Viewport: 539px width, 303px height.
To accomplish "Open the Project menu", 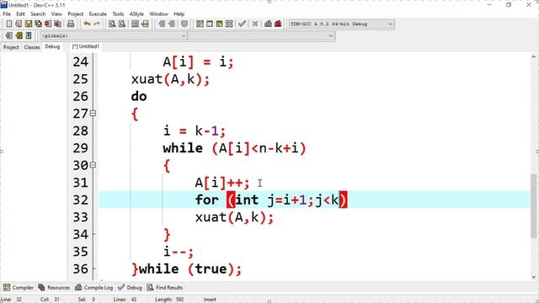I will [x=75, y=14].
